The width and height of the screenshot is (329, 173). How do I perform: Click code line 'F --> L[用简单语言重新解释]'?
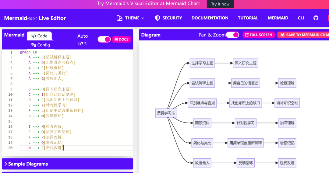[56, 111]
